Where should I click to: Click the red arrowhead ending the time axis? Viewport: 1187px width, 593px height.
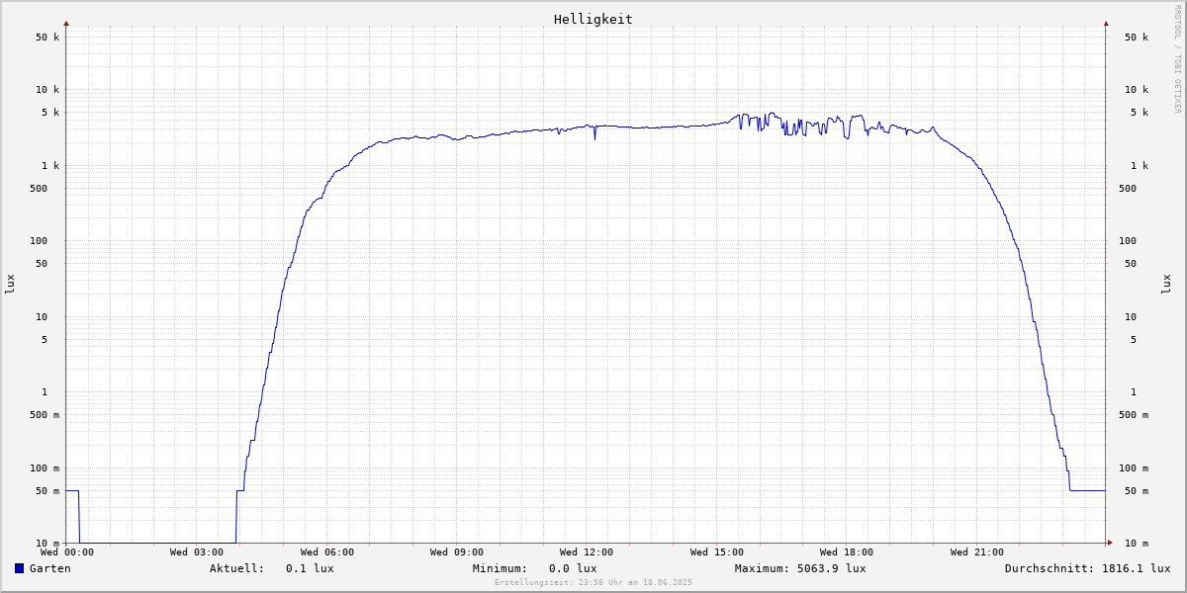point(1110,543)
